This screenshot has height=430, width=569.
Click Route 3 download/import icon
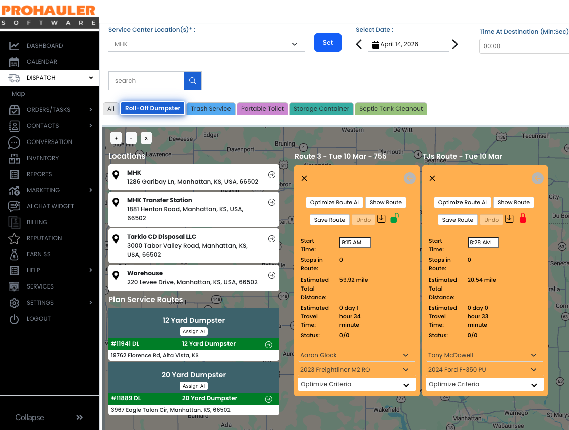pos(381,219)
